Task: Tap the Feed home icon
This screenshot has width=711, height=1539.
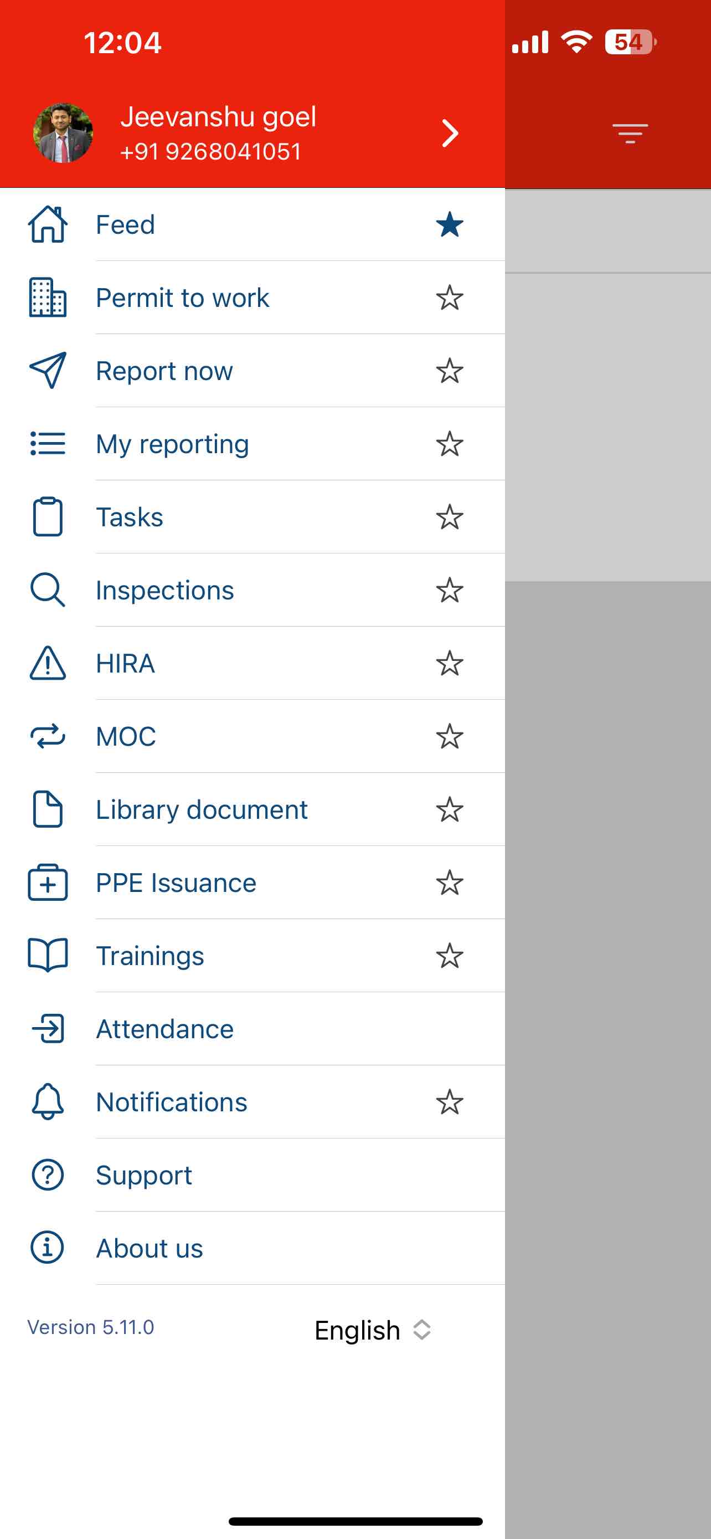Action: [48, 224]
